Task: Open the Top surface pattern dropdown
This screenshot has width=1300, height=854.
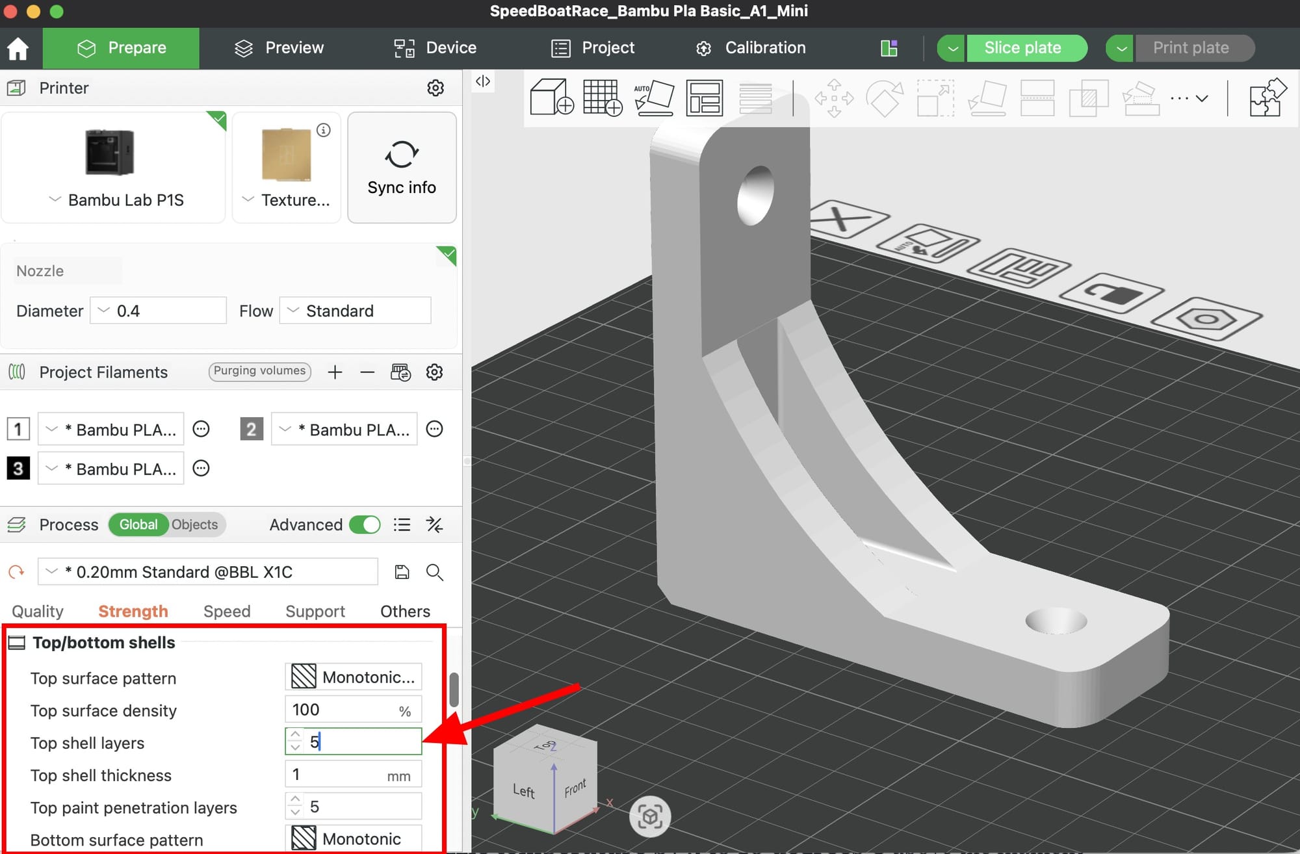Action: pyautogui.click(x=353, y=677)
